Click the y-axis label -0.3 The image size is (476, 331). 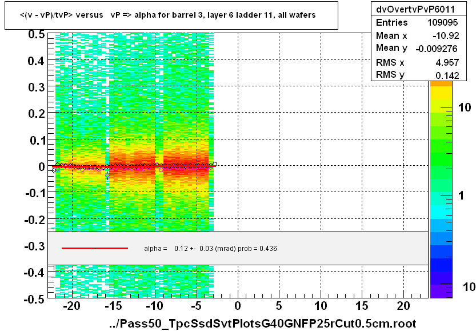(x=35, y=246)
